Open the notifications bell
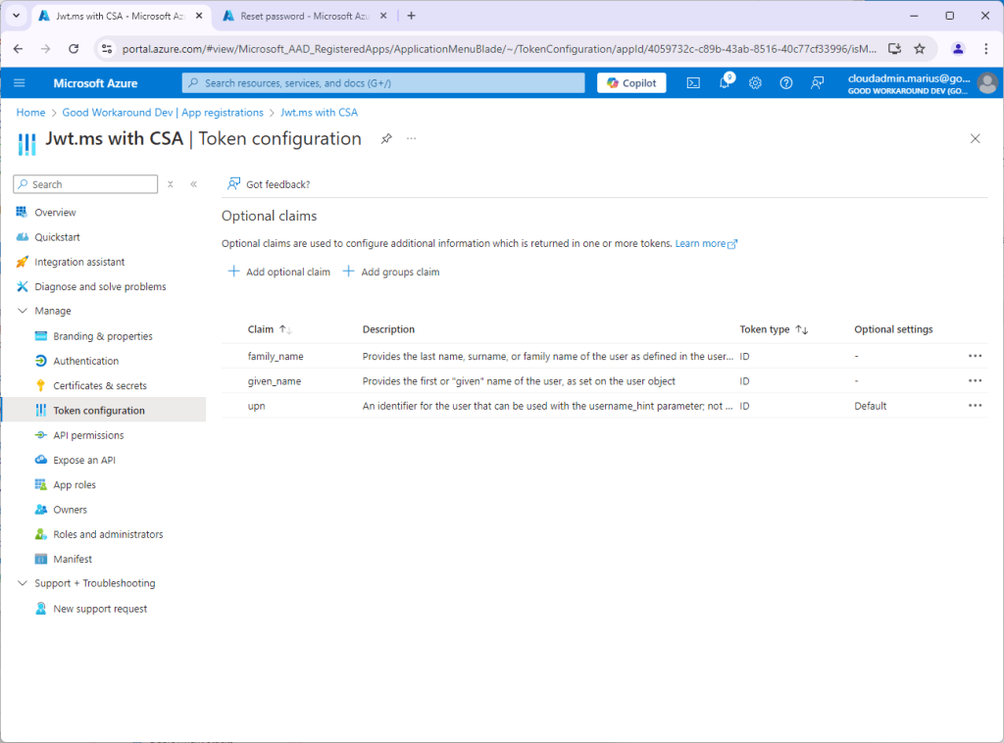This screenshot has width=1004, height=743. (x=724, y=83)
